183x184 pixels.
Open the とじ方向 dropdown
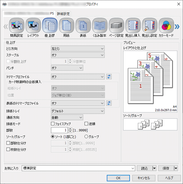(78, 49)
